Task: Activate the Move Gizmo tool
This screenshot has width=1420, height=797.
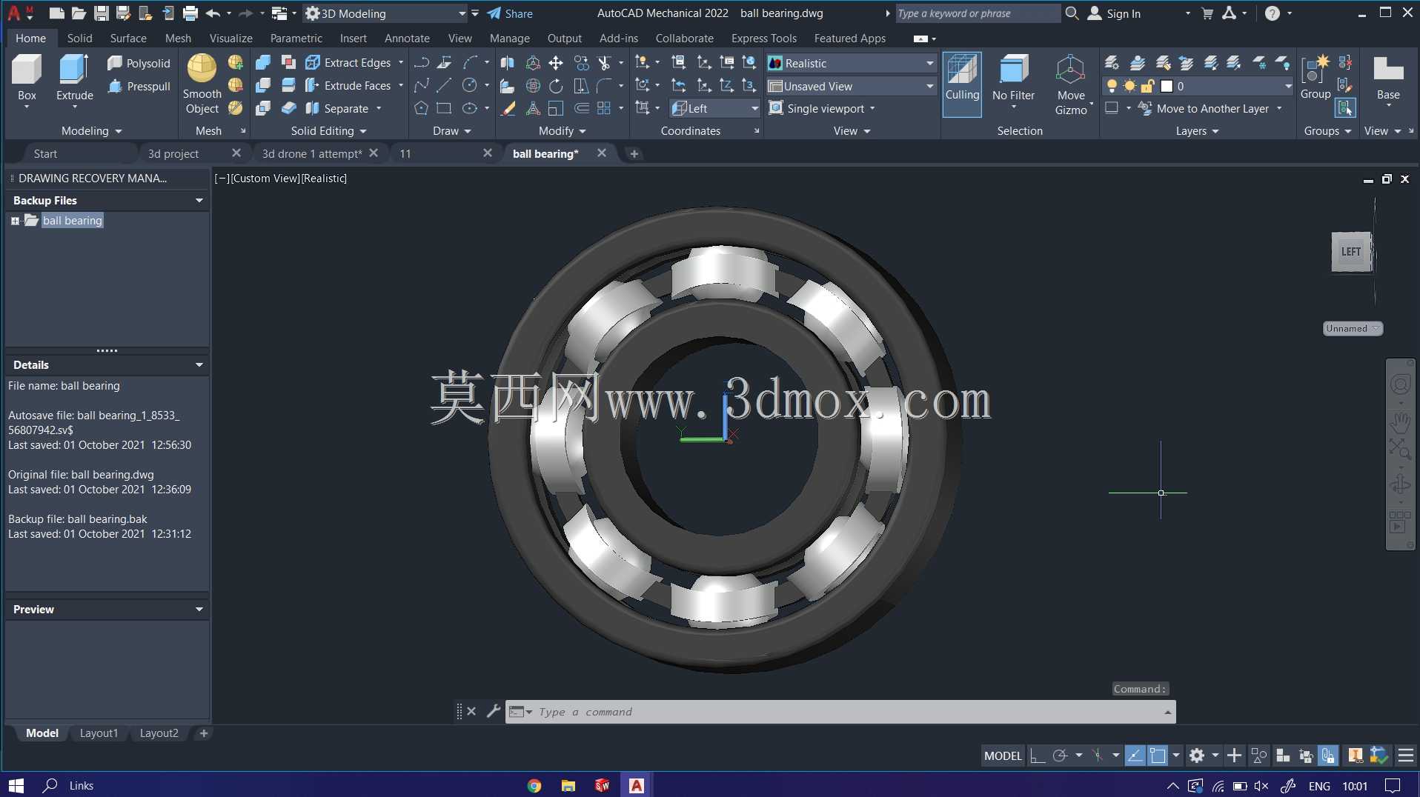Action: tap(1071, 84)
